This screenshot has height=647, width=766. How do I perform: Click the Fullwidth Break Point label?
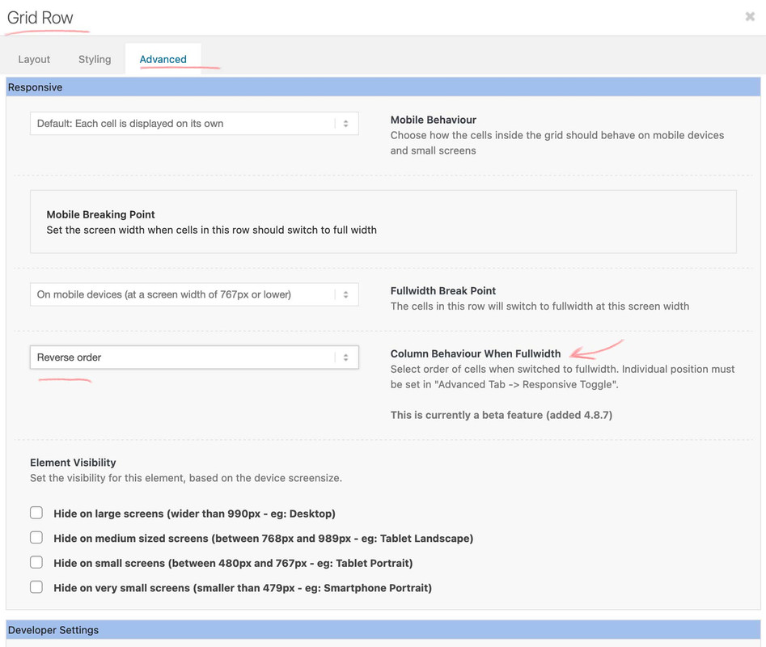pos(443,290)
